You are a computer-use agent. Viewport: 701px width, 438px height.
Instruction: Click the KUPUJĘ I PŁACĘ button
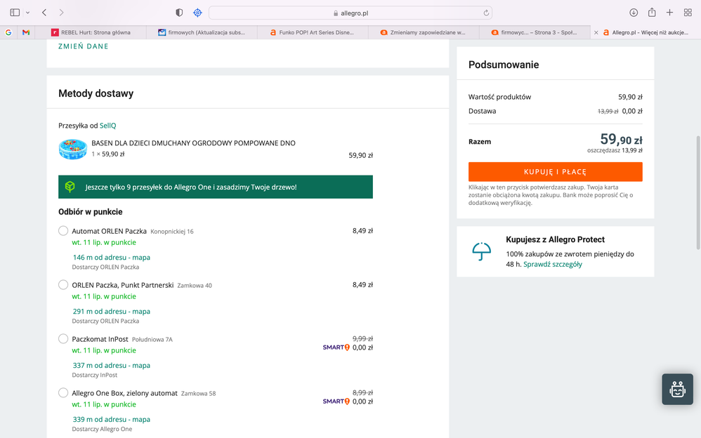point(555,172)
